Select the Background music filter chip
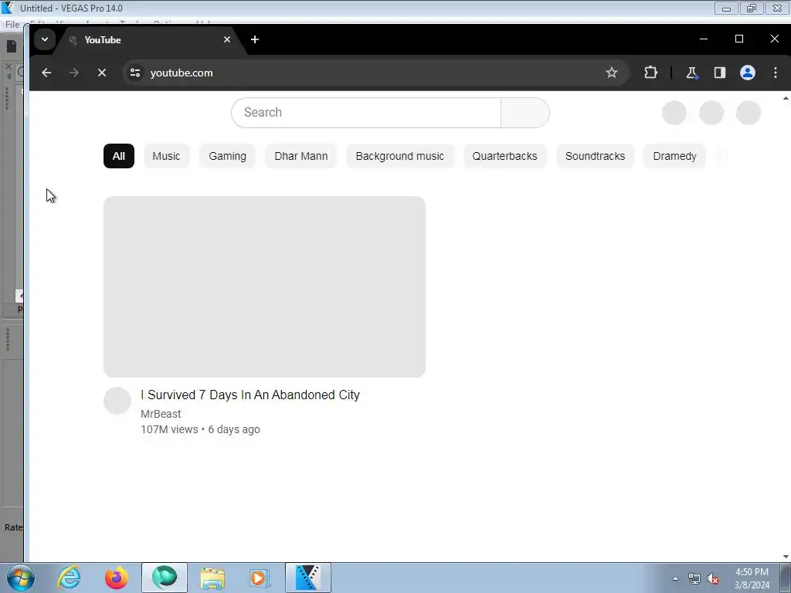 pos(399,156)
